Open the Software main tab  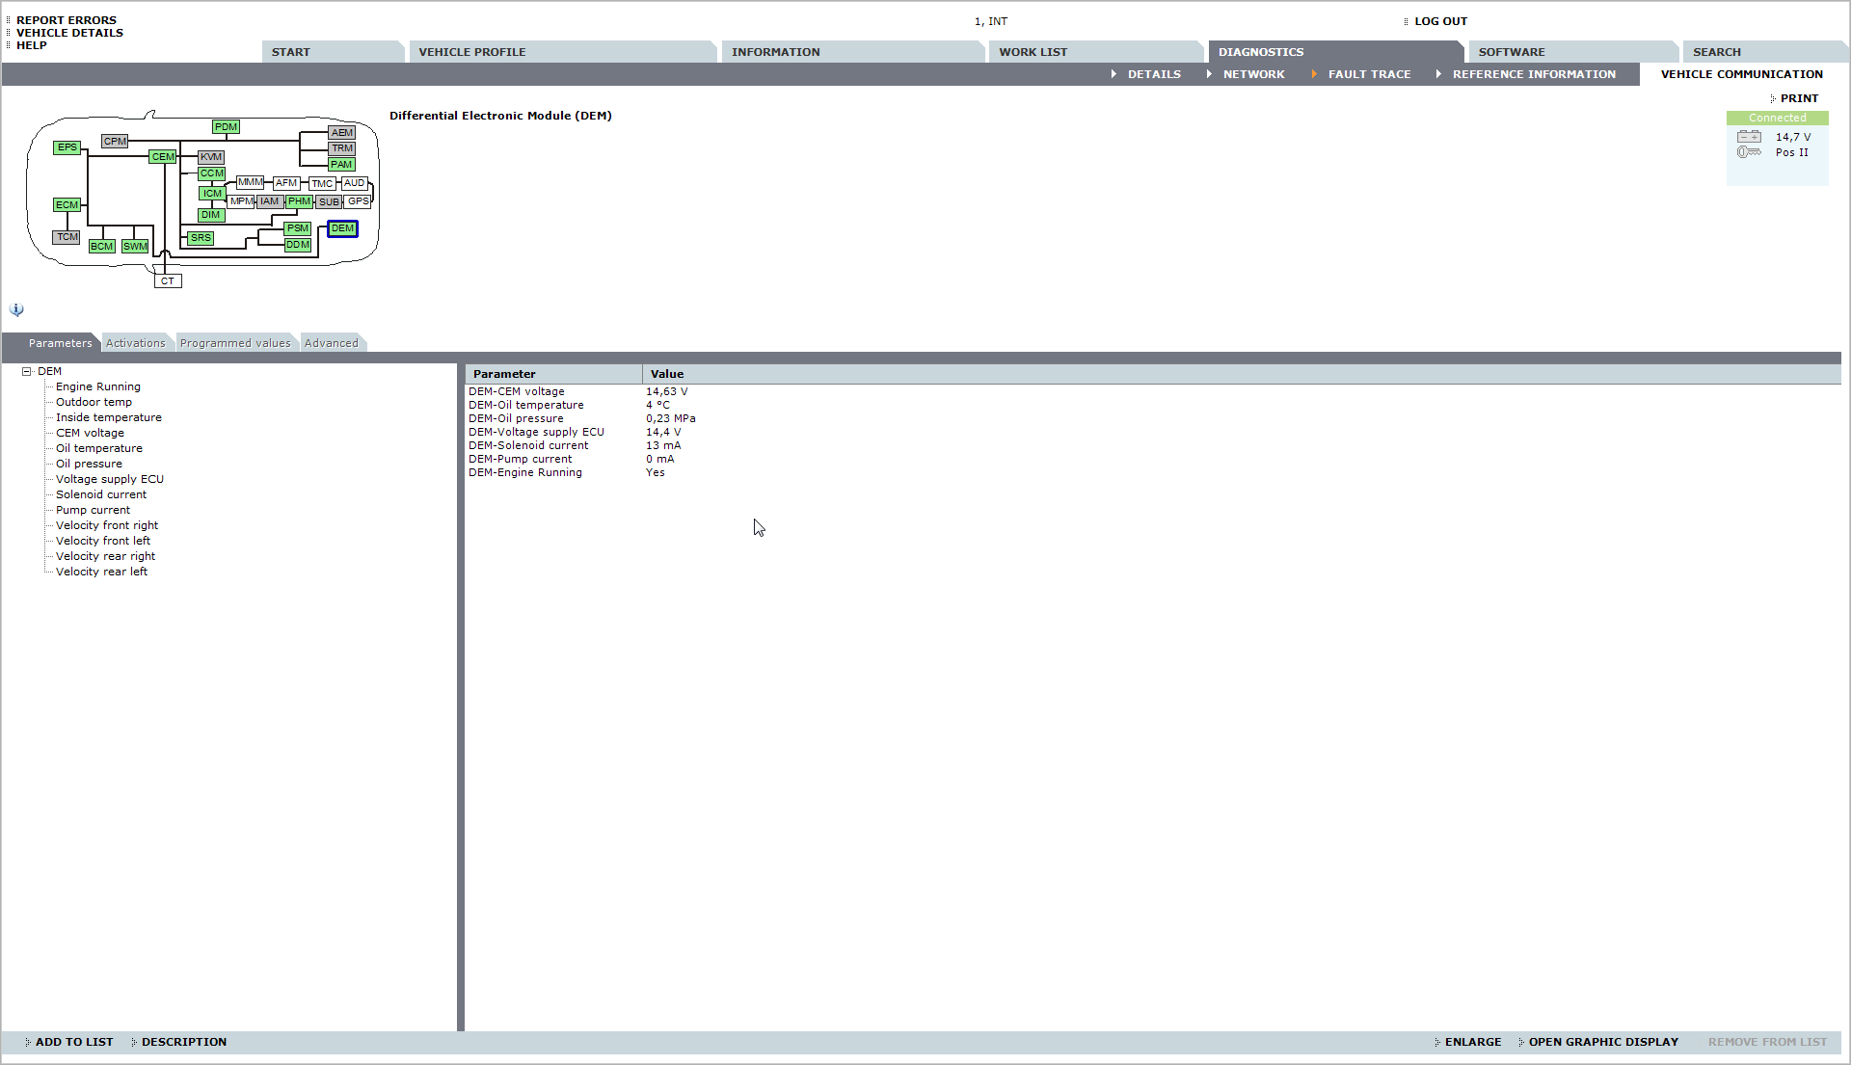click(x=1511, y=52)
